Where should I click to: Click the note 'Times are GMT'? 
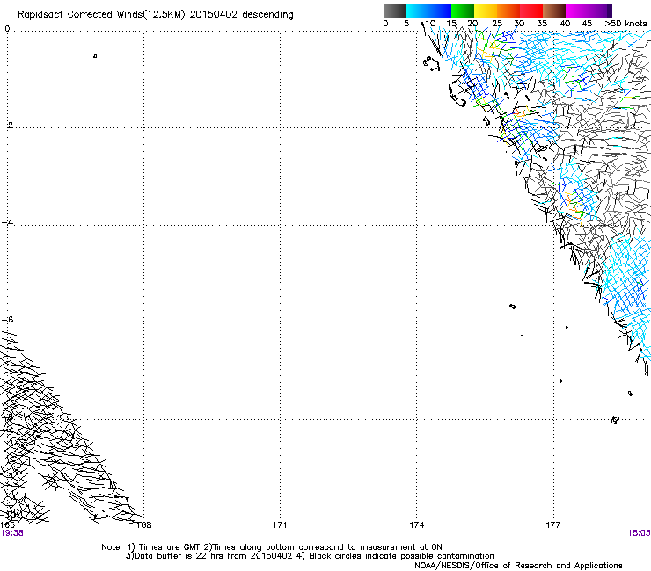coord(170,547)
